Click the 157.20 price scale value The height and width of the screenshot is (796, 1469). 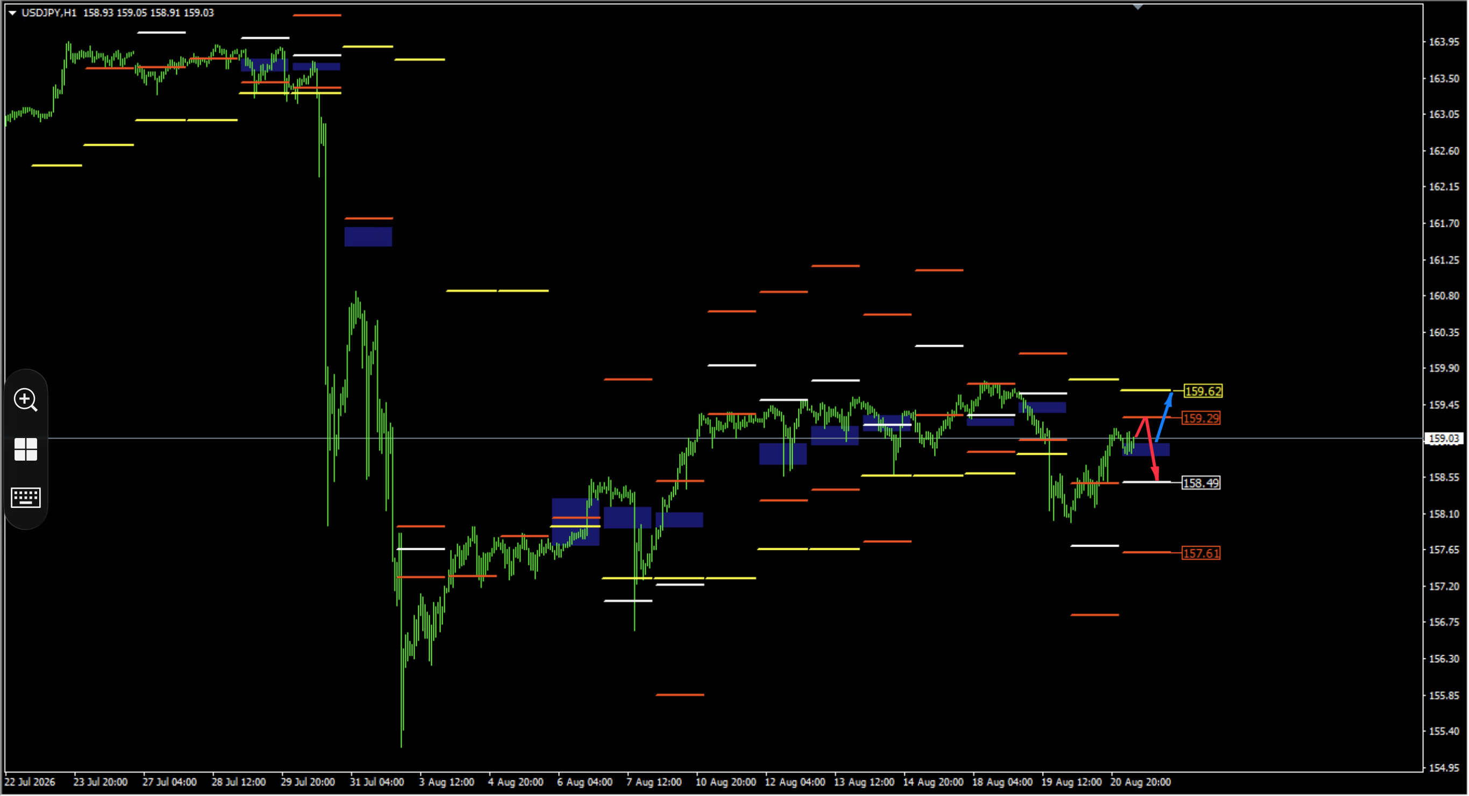coord(1444,587)
